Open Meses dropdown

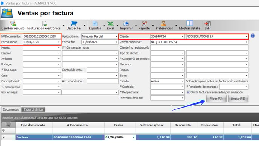pos(59,48)
